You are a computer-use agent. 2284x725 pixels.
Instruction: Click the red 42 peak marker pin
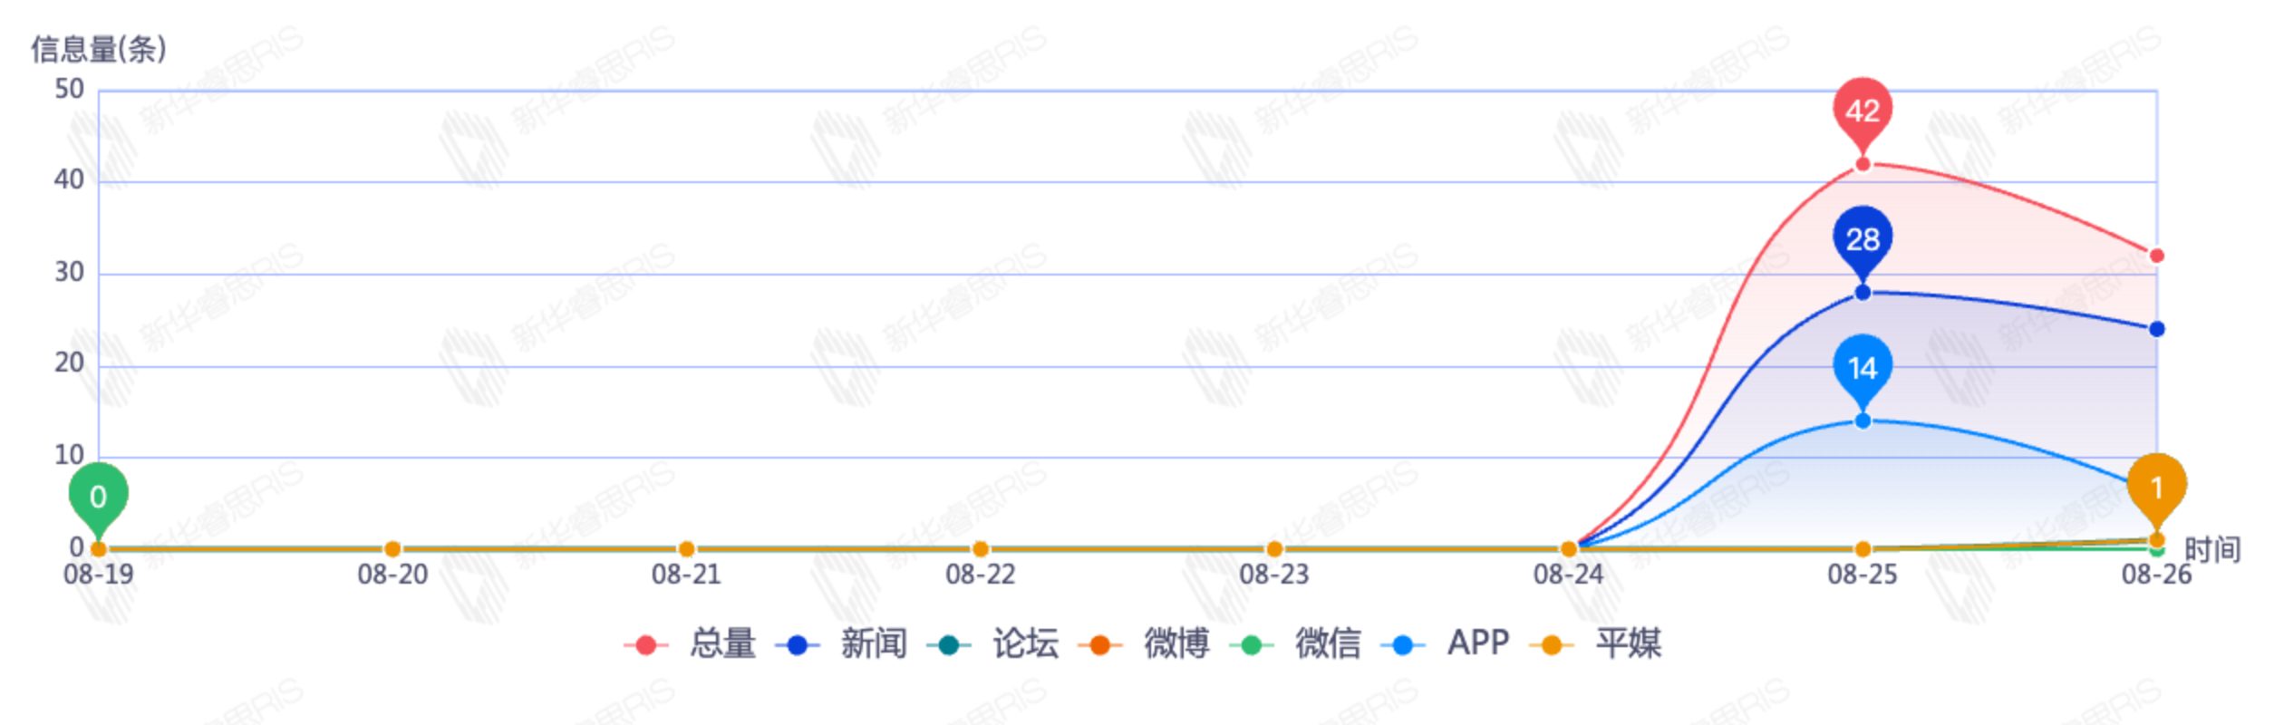click(1862, 112)
